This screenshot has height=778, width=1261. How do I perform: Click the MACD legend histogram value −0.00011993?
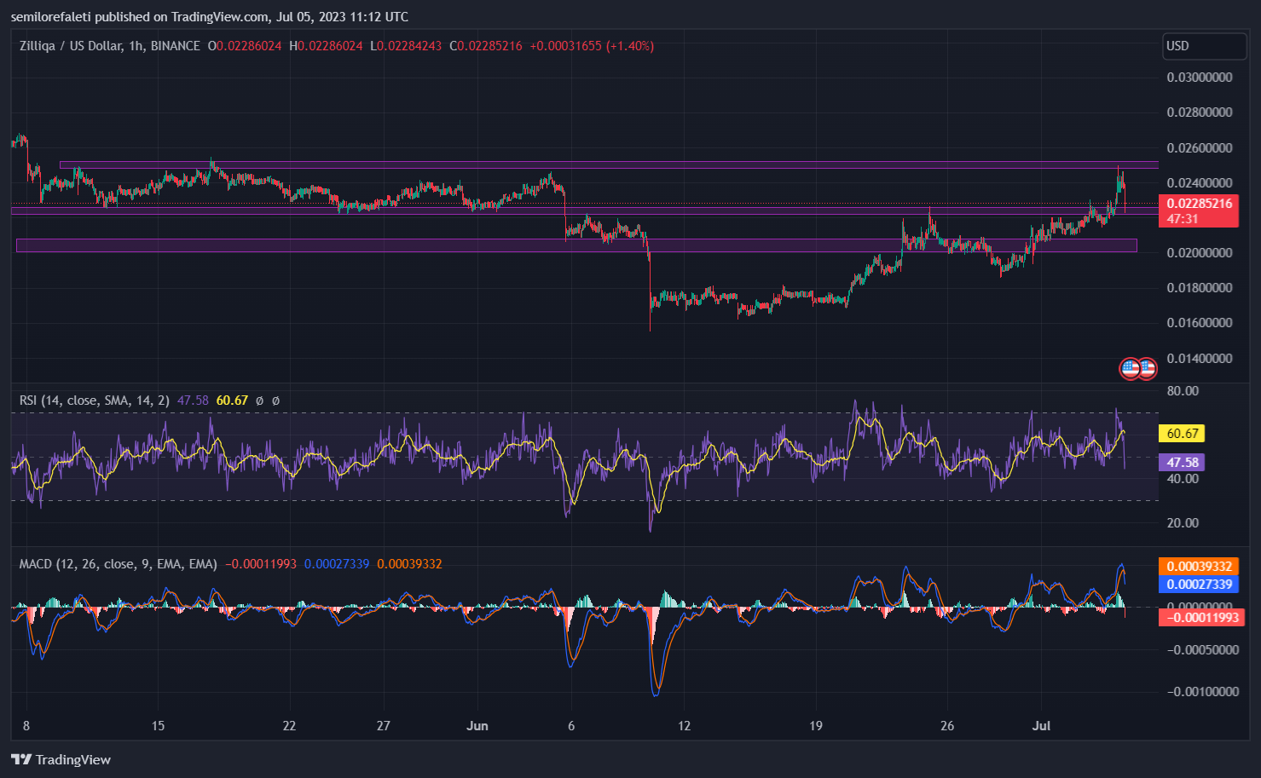pos(261,564)
